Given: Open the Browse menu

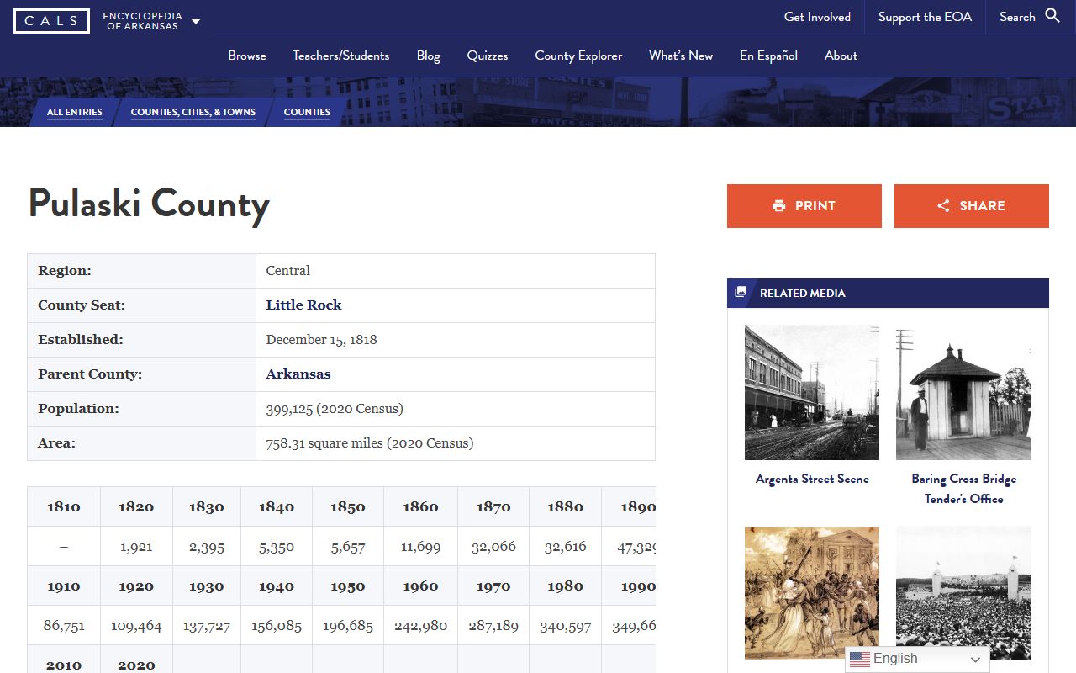Looking at the screenshot, I should pyautogui.click(x=247, y=56).
